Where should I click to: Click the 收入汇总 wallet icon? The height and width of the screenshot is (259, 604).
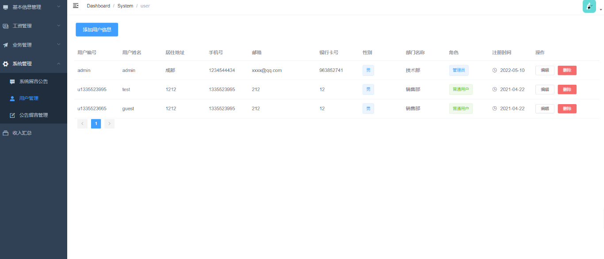[x=6, y=133]
